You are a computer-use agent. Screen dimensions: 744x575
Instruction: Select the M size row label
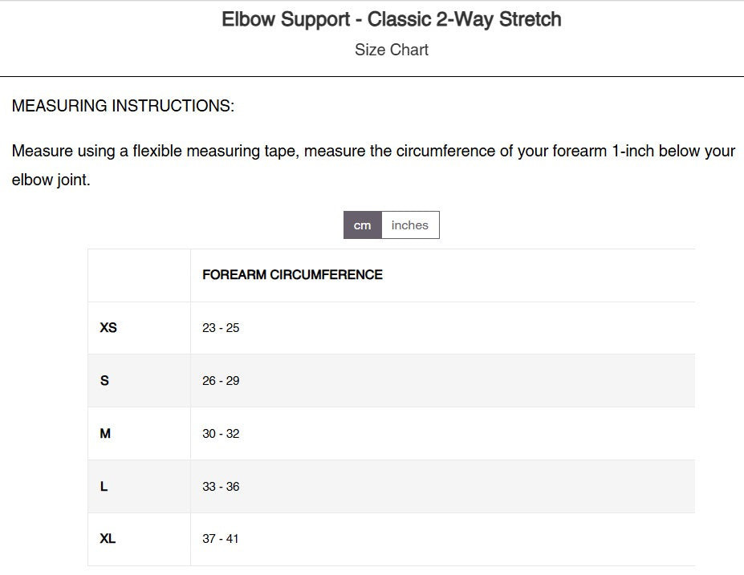click(105, 433)
